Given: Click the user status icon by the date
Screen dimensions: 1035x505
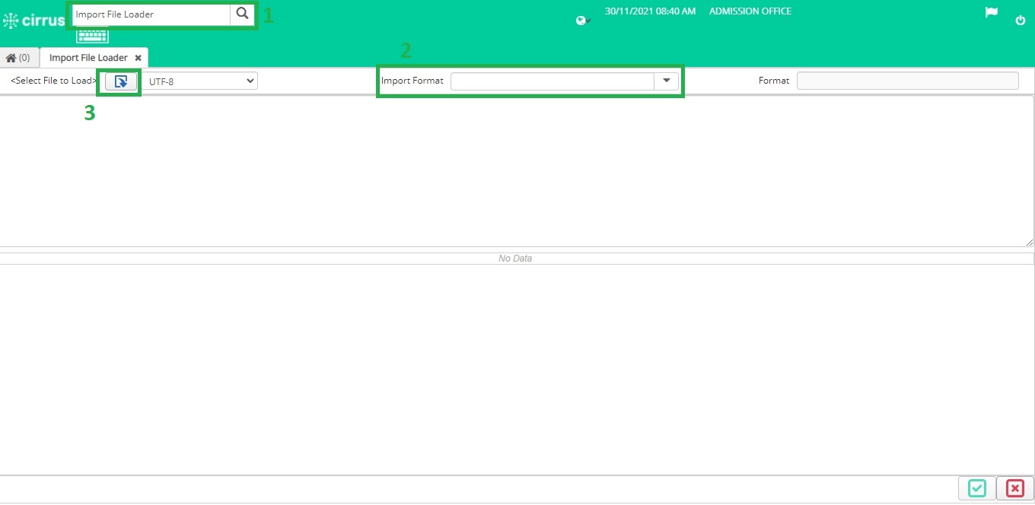Looking at the screenshot, I should pos(583,21).
